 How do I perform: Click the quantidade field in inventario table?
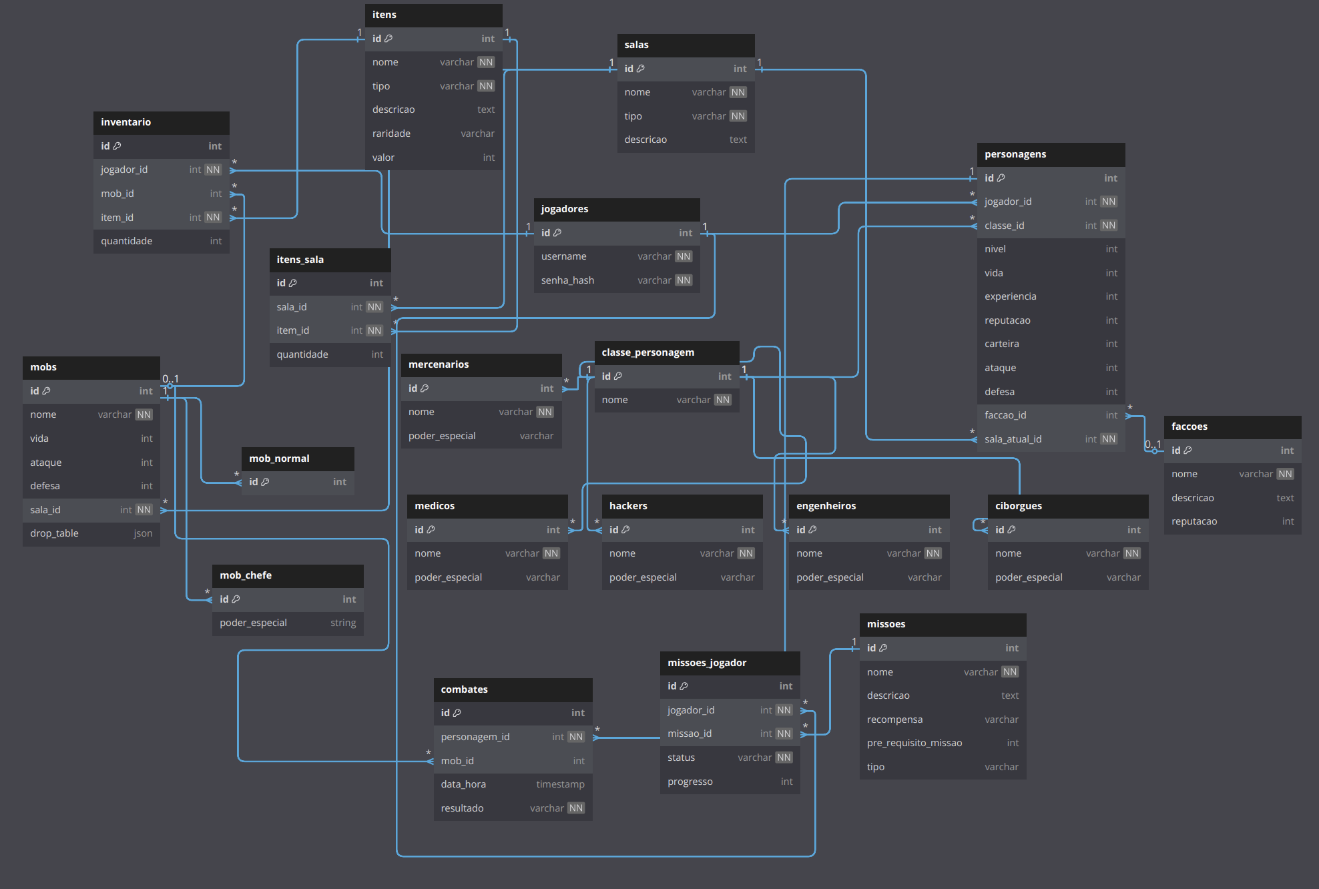pyautogui.click(x=162, y=241)
